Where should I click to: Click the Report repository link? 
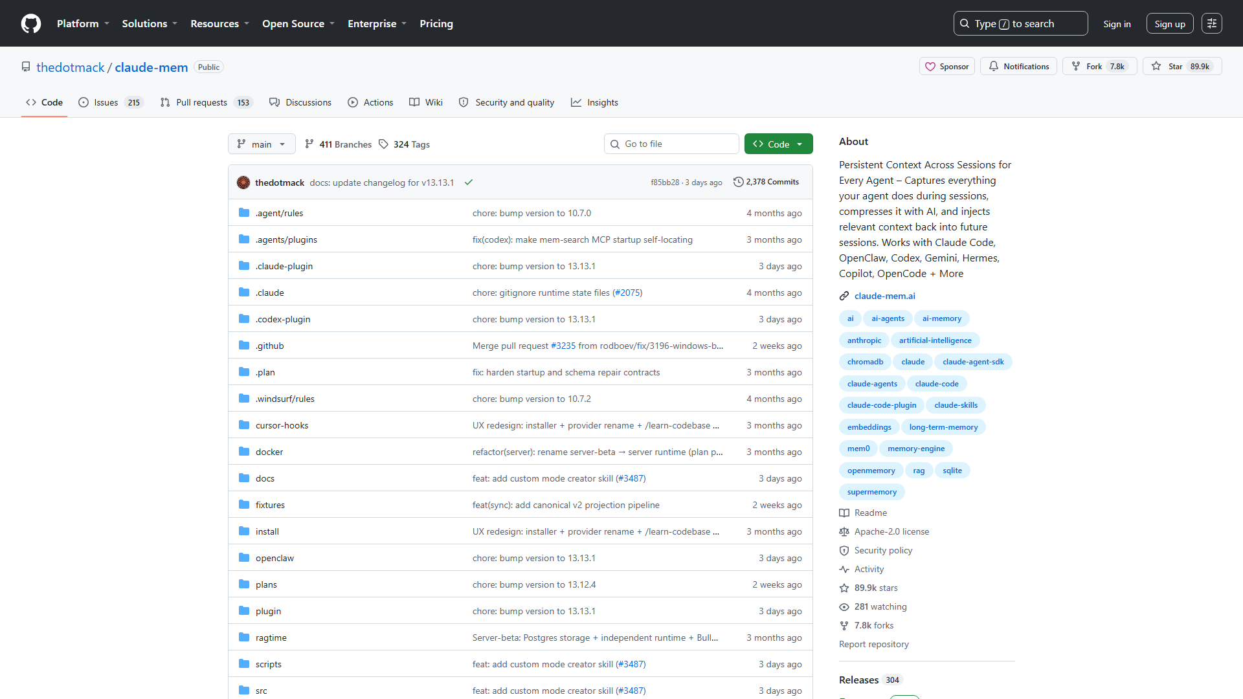[x=873, y=644]
